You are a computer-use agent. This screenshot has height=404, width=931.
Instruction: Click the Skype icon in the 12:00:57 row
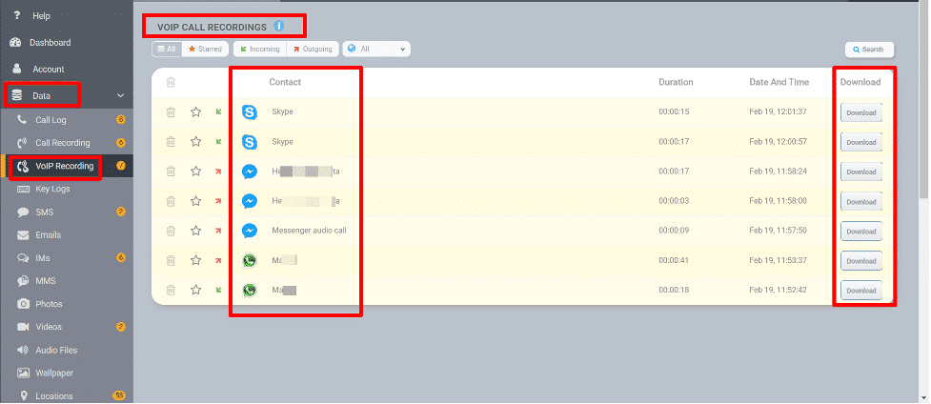(x=250, y=142)
